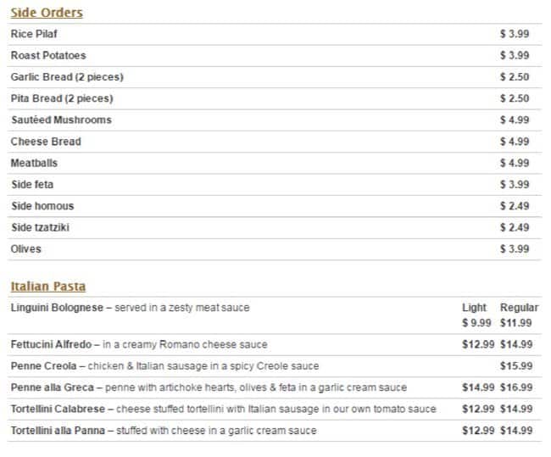The height and width of the screenshot is (457, 551).
Task: Select the Side tzatziki item
Action: pos(41,227)
